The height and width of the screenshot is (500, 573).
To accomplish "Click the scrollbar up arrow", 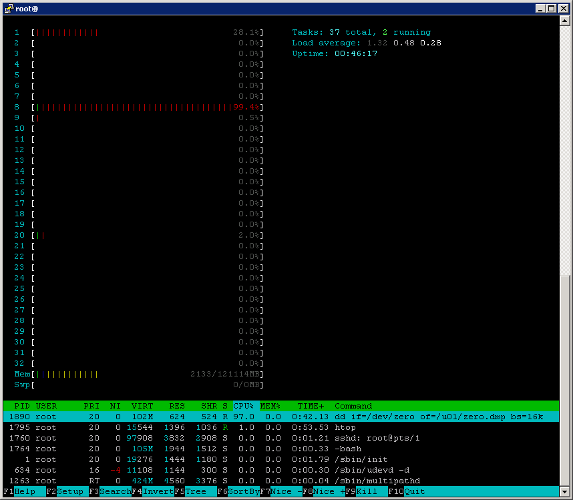I will click(564, 21).
